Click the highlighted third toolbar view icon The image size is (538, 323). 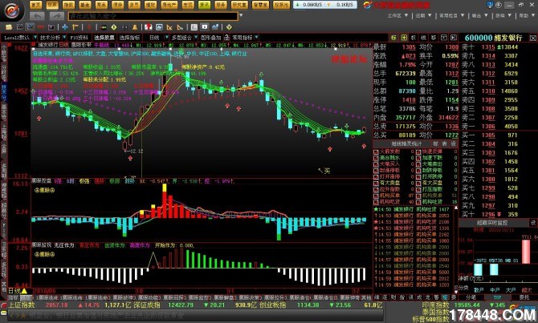point(31,27)
